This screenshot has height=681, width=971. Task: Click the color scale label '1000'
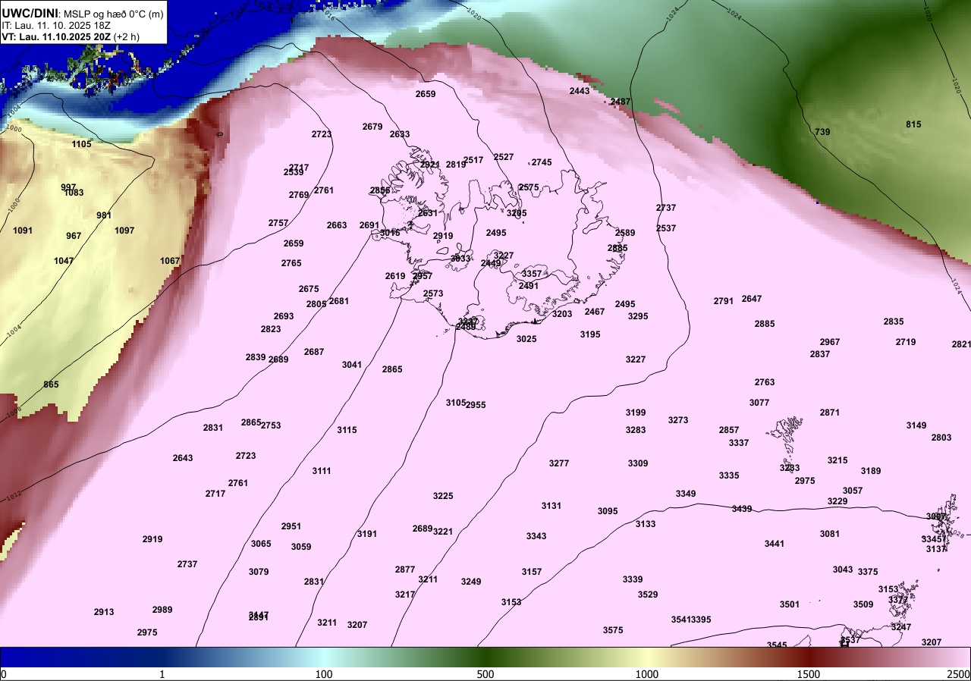tap(647, 674)
